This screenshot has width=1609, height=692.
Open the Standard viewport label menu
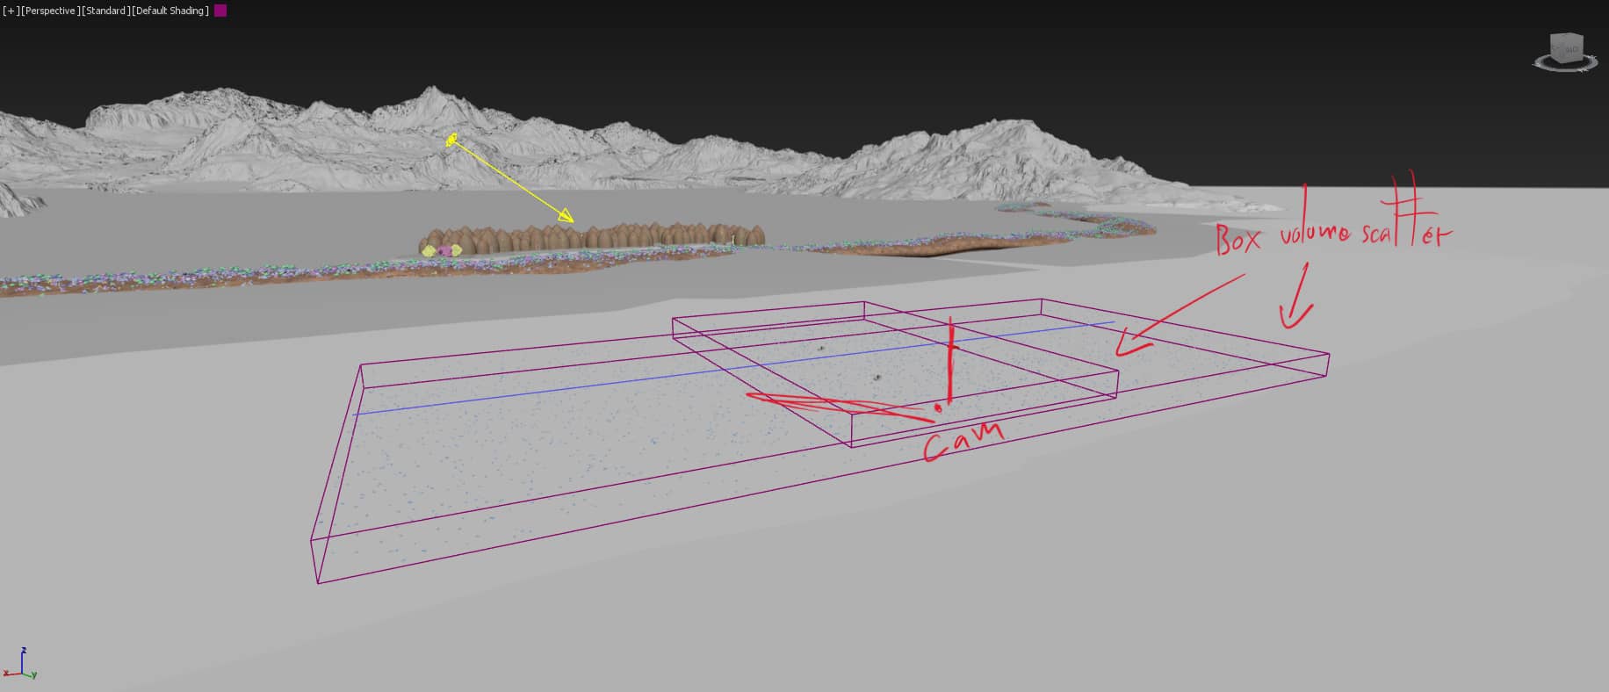pyautogui.click(x=105, y=11)
